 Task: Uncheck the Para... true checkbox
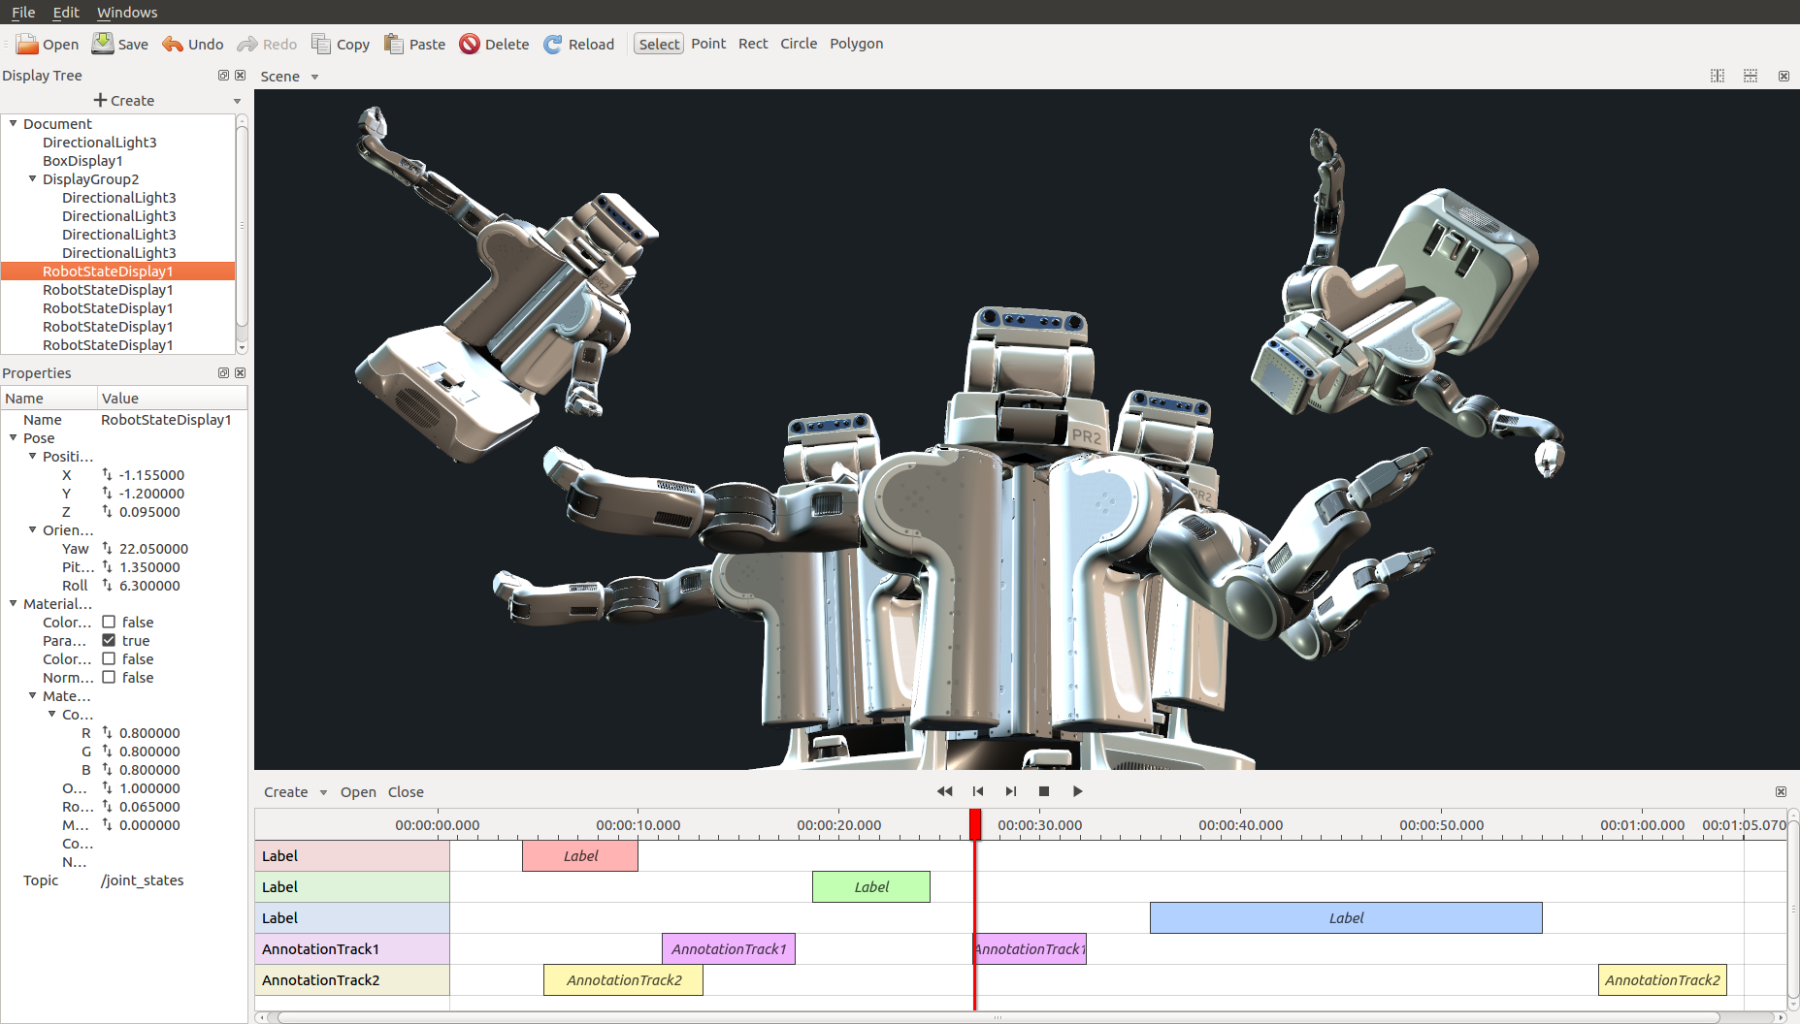(x=109, y=641)
